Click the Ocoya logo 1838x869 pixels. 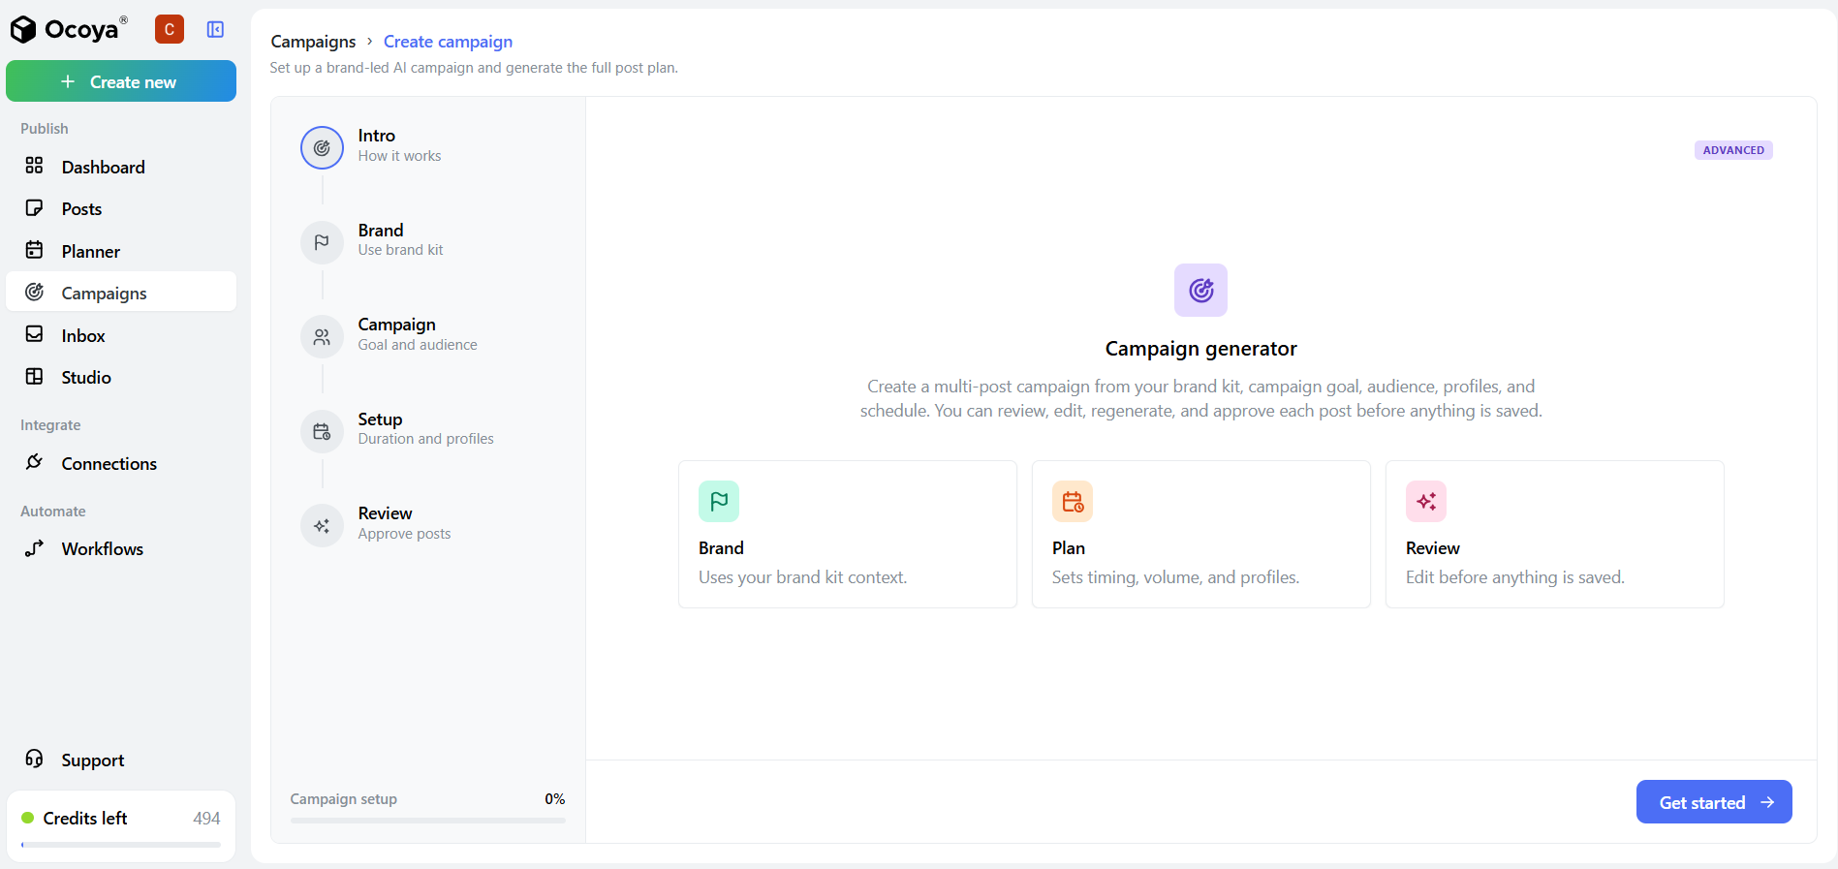click(69, 29)
